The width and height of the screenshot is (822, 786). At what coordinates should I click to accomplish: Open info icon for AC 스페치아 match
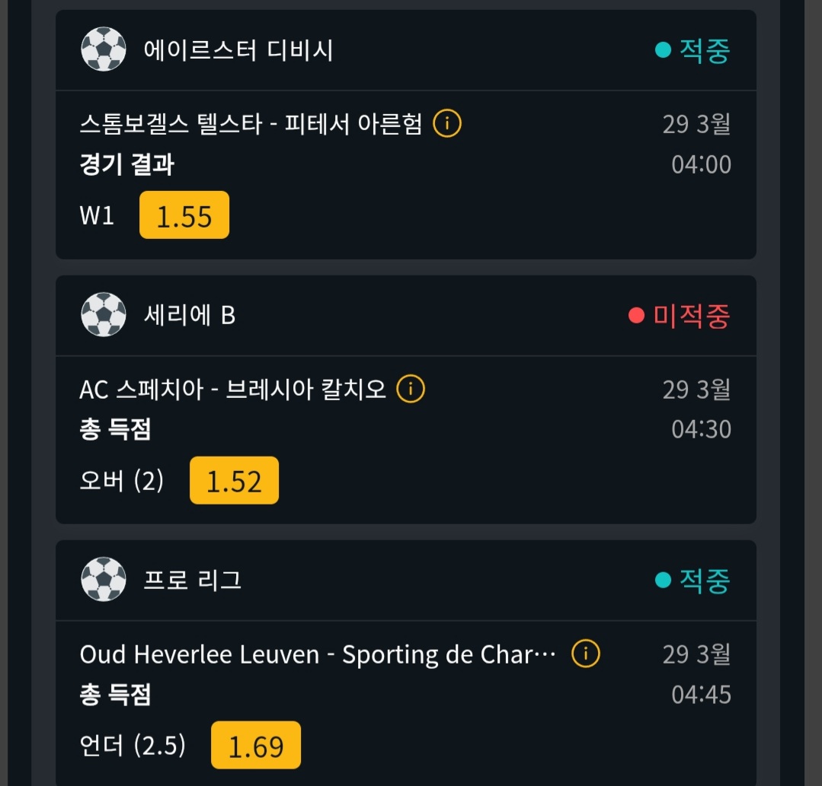pos(411,389)
